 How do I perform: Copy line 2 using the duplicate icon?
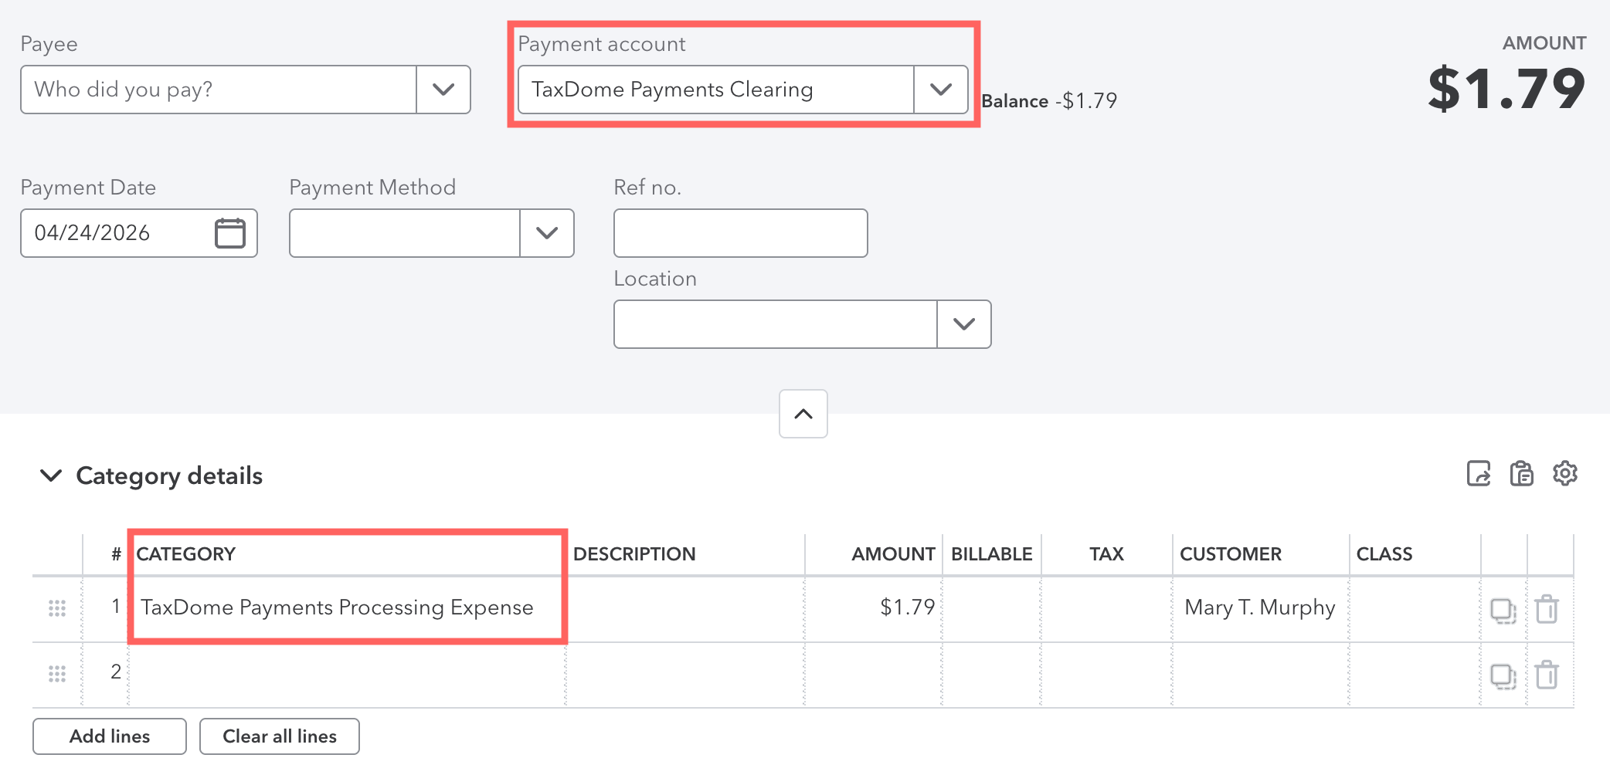pyautogui.click(x=1503, y=676)
